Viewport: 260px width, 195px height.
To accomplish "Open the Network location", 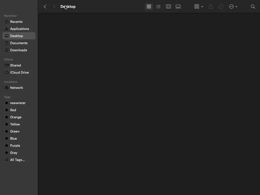I will point(19,88).
